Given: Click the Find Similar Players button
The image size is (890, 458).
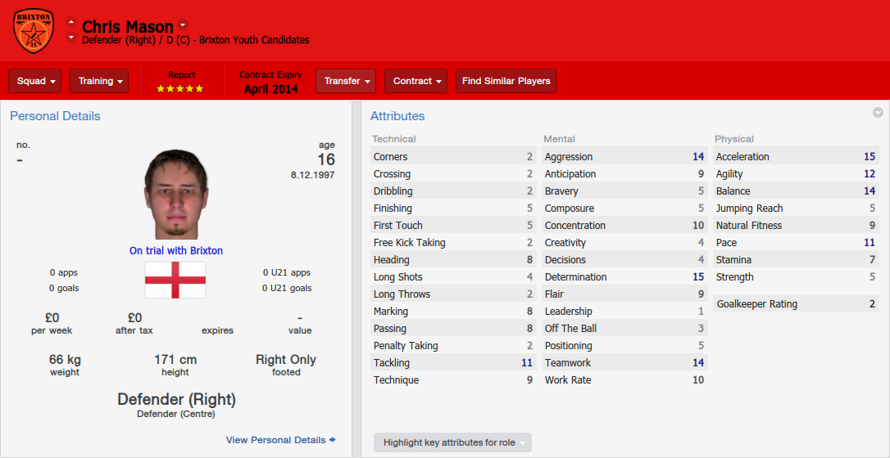Looking at the screenshot, I should [x=506, y=81].
